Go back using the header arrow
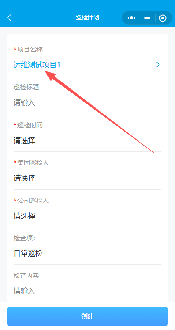 (9, 18)
